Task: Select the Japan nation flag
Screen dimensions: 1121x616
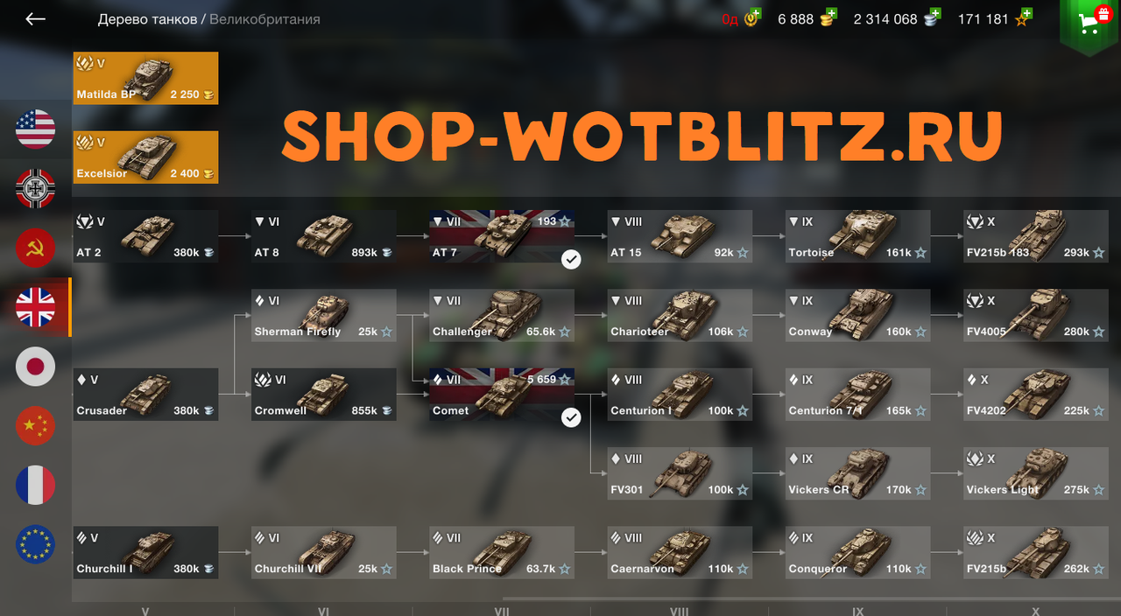Action: (36, 366)
